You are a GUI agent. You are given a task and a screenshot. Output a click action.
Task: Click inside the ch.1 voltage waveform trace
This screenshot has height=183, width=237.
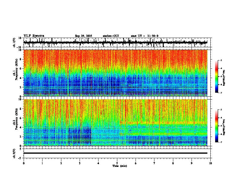coord(115,42)
